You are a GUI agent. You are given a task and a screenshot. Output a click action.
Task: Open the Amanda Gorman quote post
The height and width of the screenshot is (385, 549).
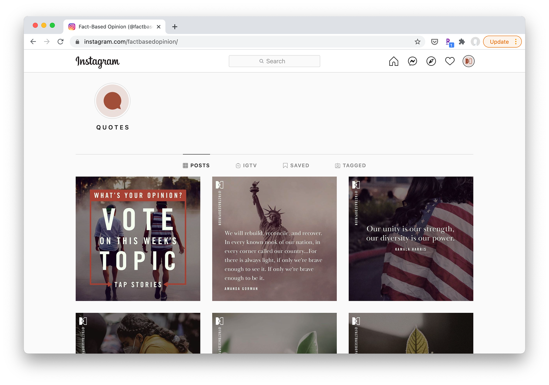[274, 239]
